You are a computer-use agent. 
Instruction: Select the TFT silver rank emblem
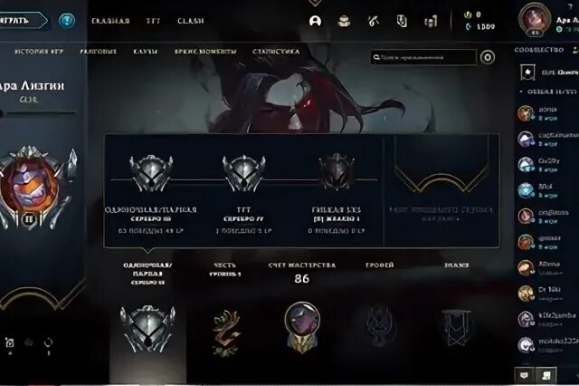point(243,173)
